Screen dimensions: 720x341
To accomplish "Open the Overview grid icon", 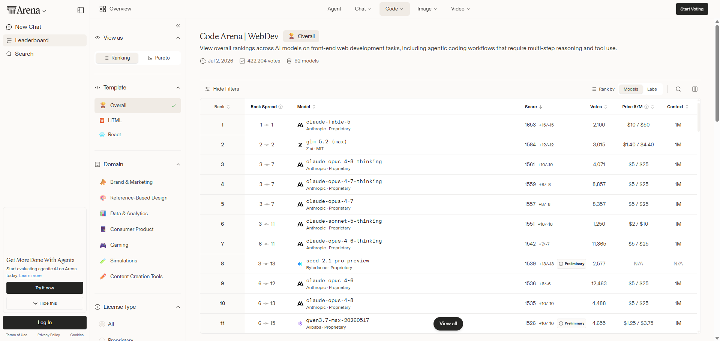I will click(x=103, y=9).
